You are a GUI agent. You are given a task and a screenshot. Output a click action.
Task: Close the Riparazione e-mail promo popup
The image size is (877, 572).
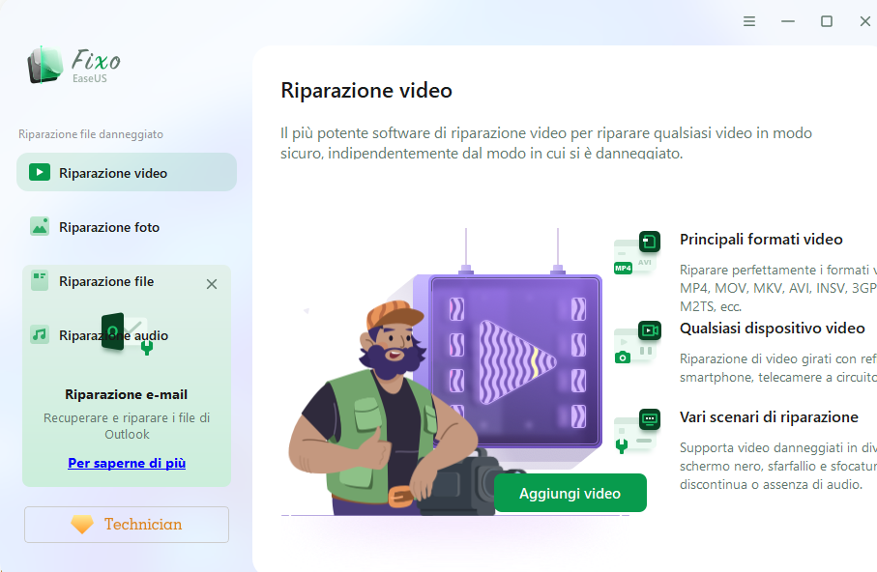pos(212,284)
